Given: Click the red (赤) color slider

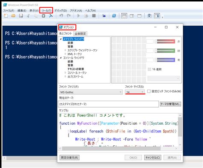Looking at the screenshot, I should [x=165, y=42].
